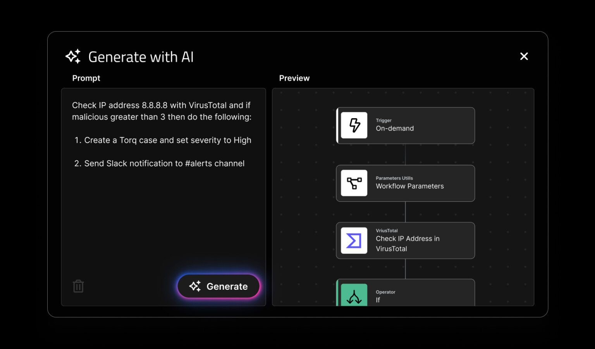Image resolution: width=595 pixels, height=349 pixels.
Task: Click the connector line between Trigger and Parameters
Action: point(405,155)
